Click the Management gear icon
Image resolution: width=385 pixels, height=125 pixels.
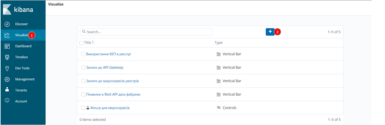point(7,79)
